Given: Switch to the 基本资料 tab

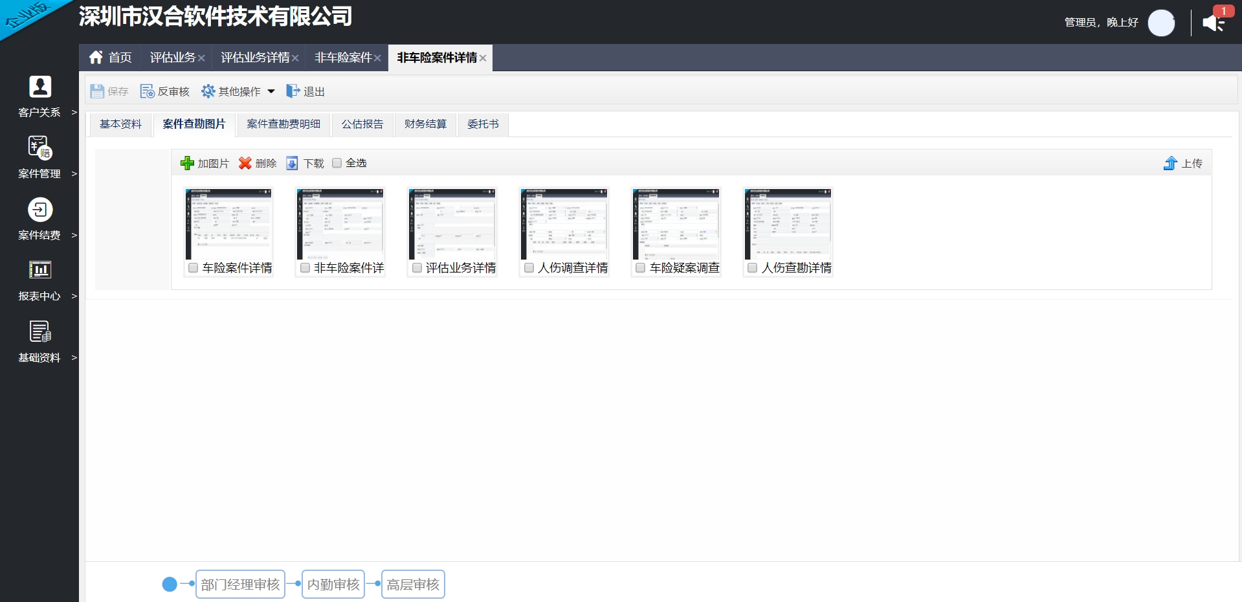Looking at the screenshot, I should [120, 124].
